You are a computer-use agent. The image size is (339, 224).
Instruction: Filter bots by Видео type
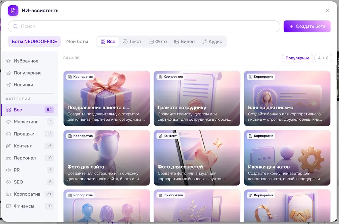[184, 42]
